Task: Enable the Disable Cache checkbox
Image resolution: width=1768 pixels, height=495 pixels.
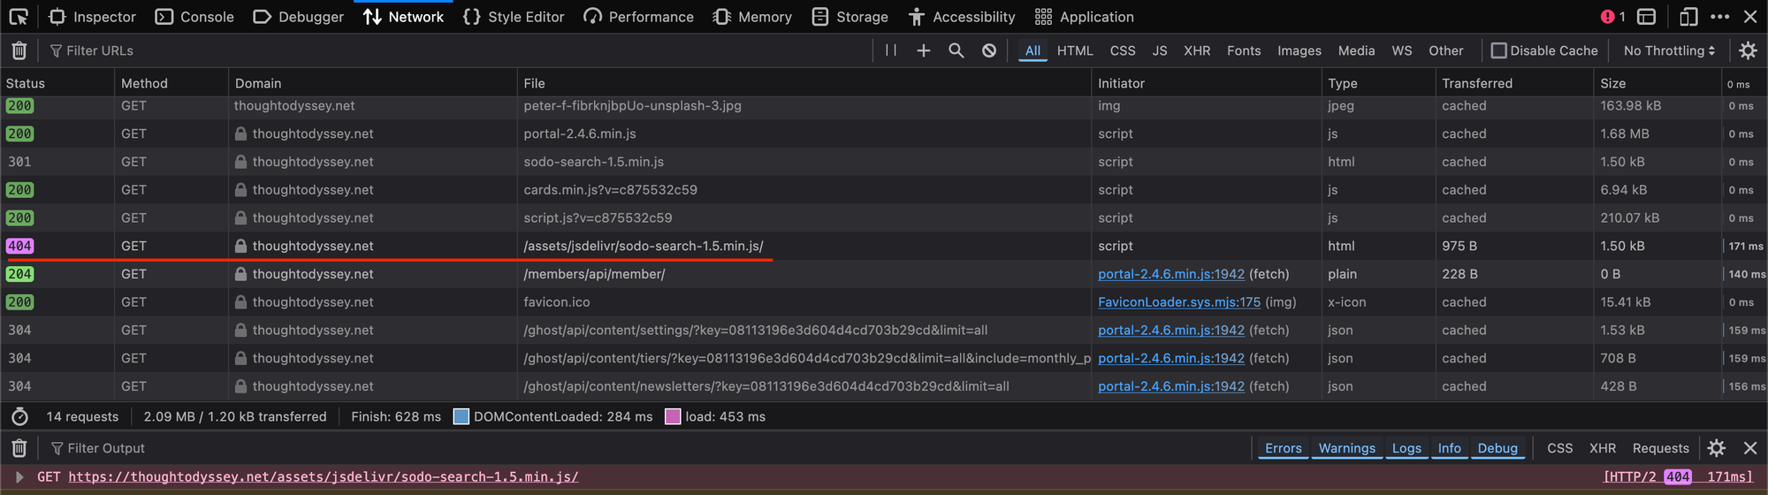Action: 1499,50
